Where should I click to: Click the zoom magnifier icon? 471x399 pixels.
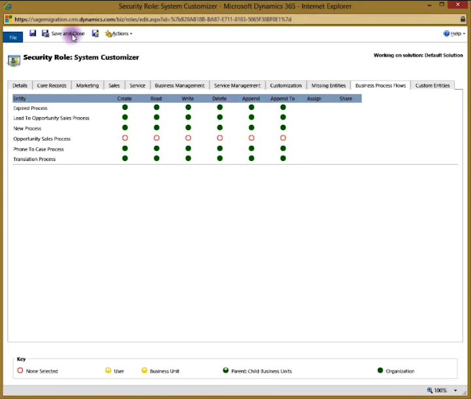pyautogui.click(x=430, y=390)
